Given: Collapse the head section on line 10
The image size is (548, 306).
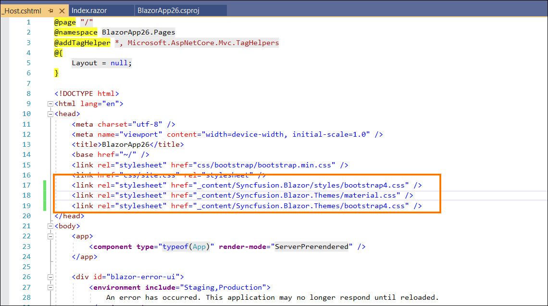Looking at the screenshot, I should 50,114.
